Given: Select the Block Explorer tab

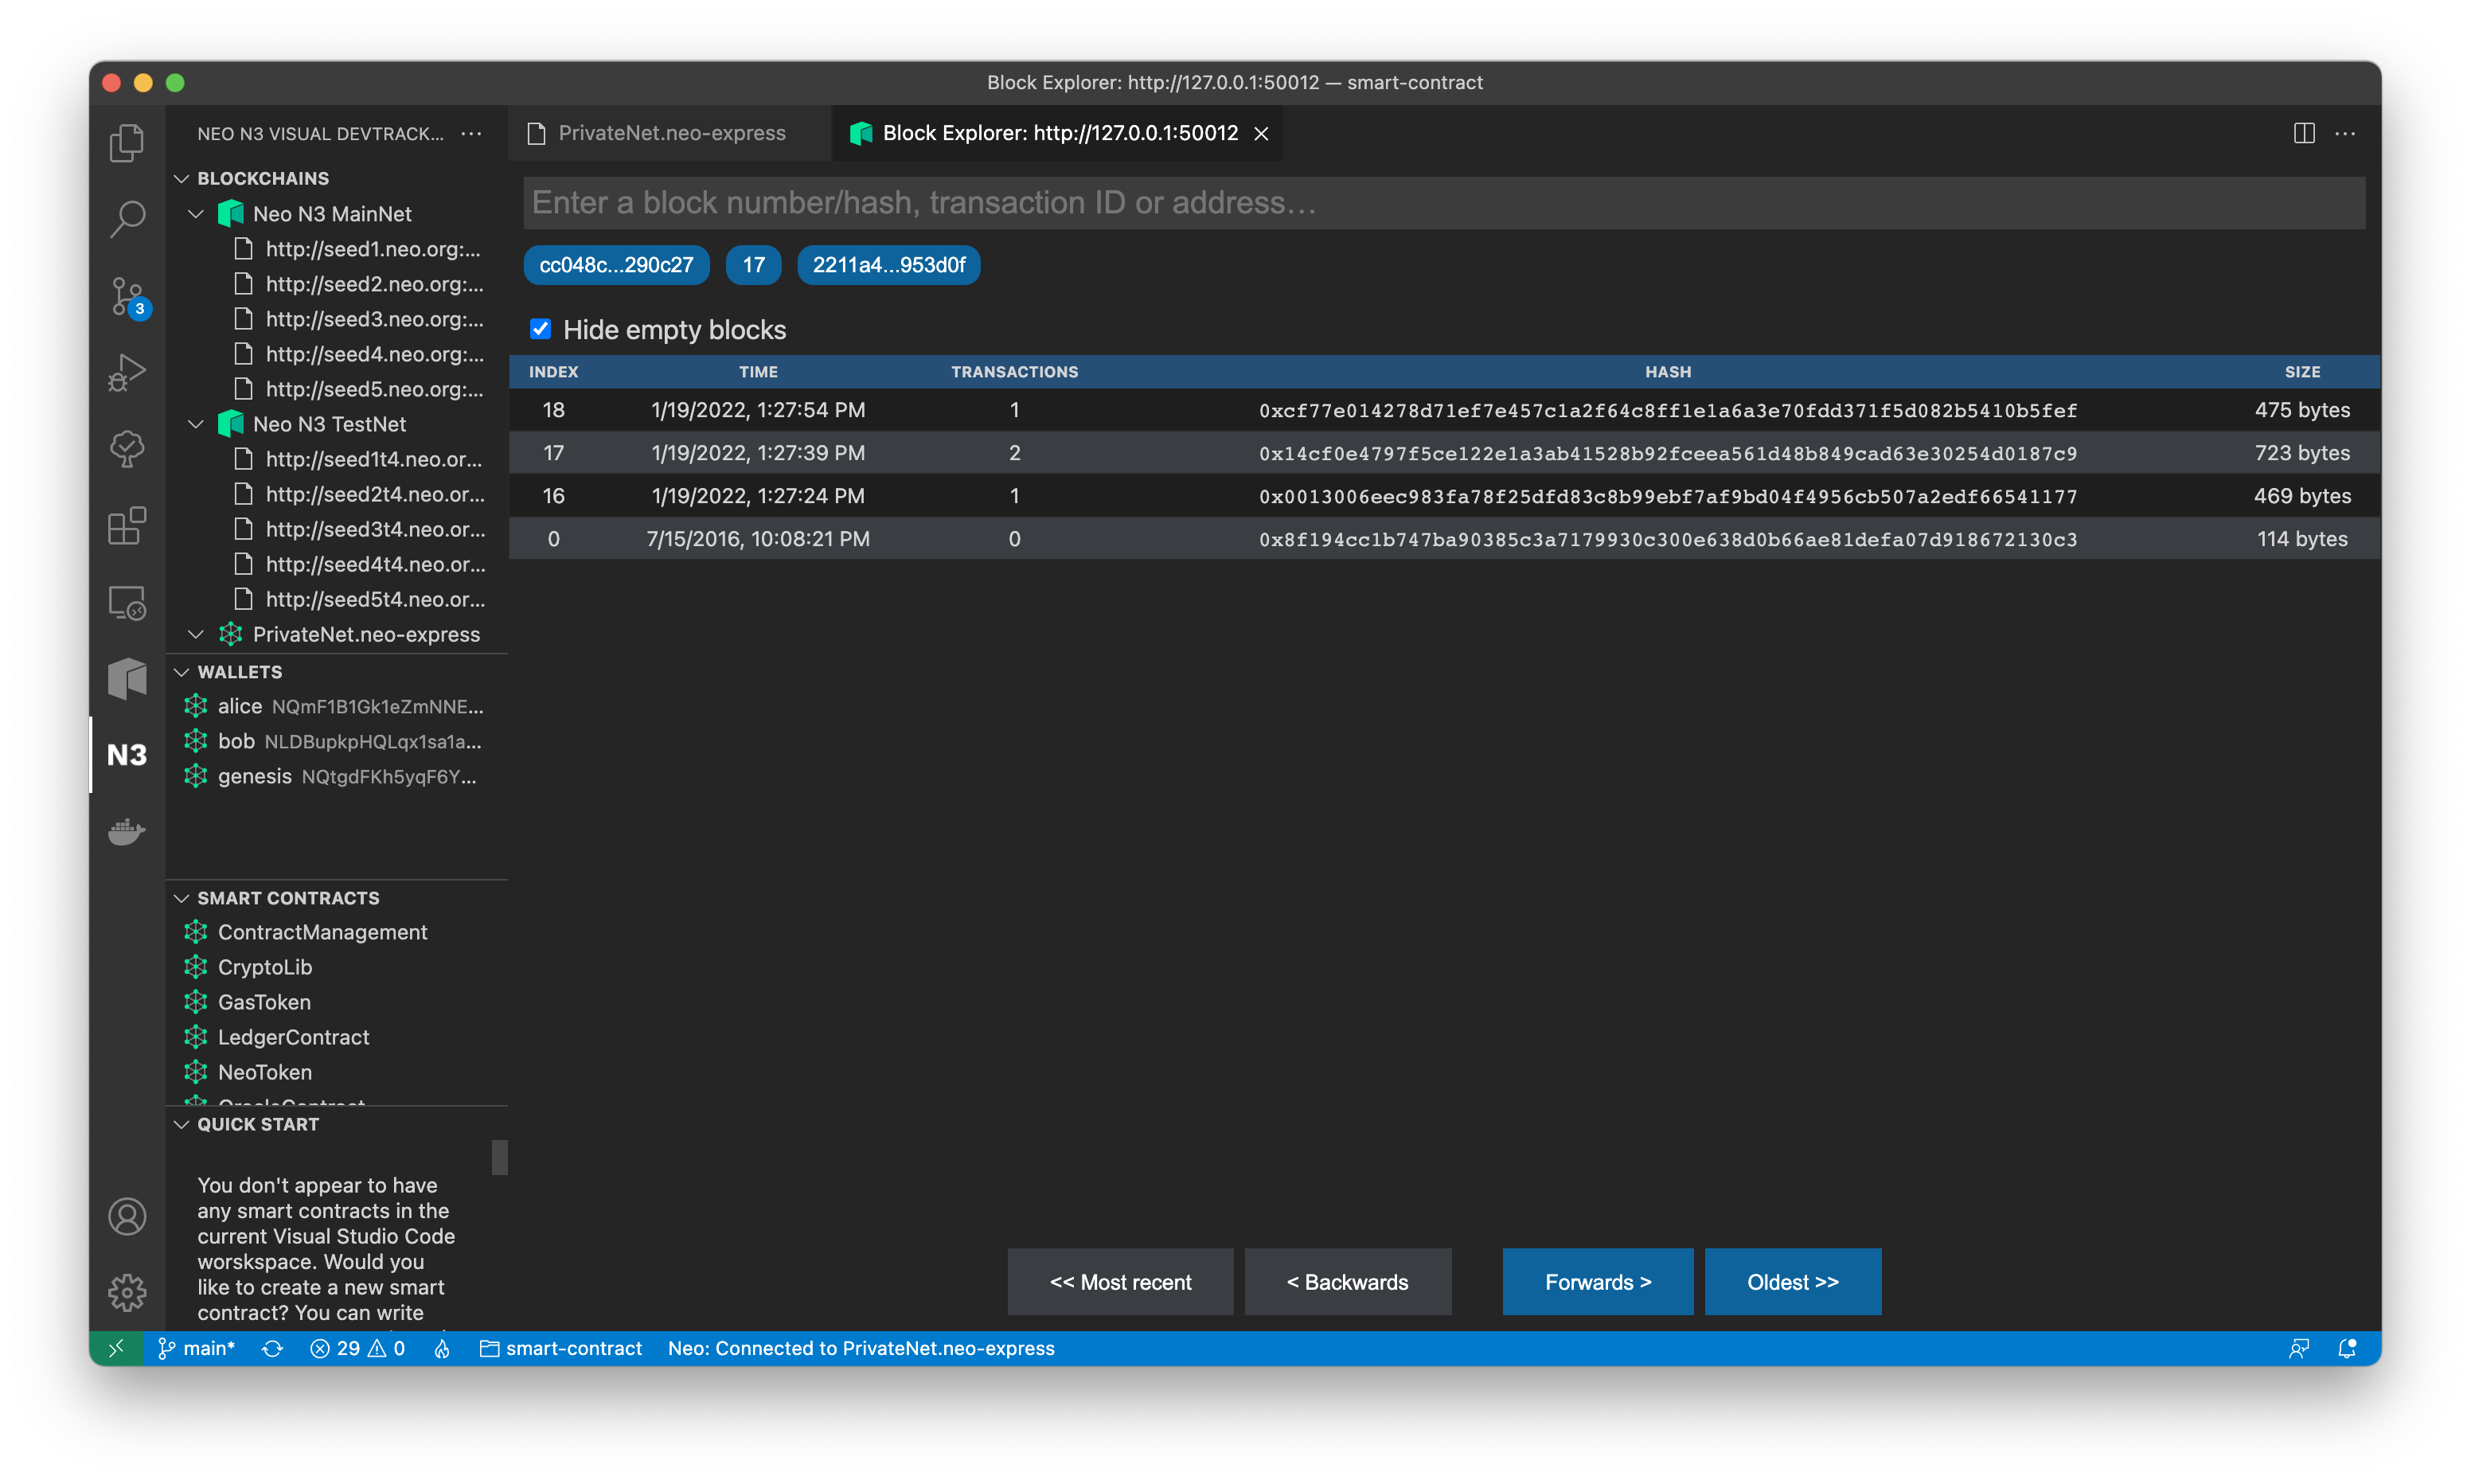Looking at the screenshot, I should tap(1056, 132).
